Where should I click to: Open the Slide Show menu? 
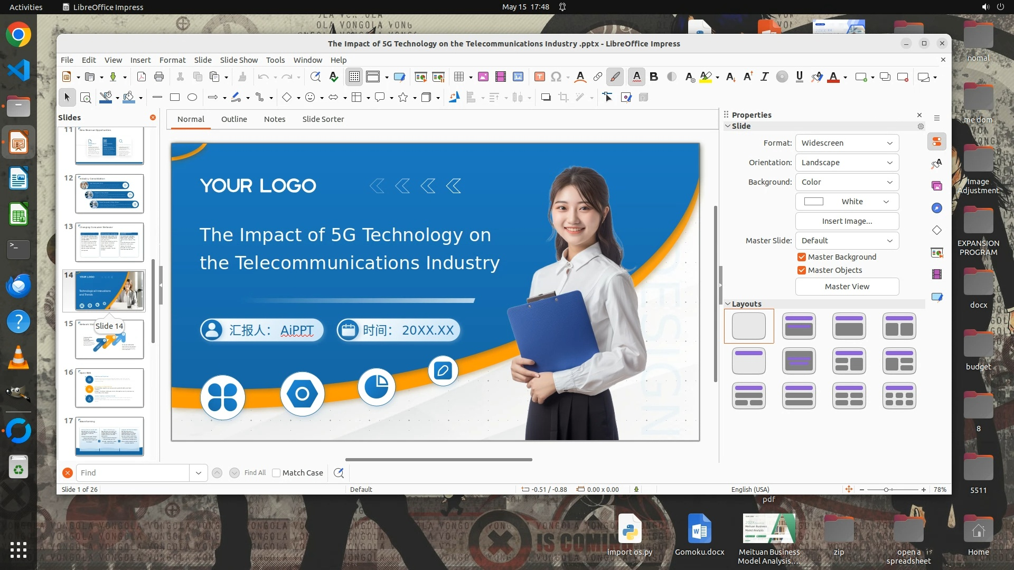coord(239,60)
